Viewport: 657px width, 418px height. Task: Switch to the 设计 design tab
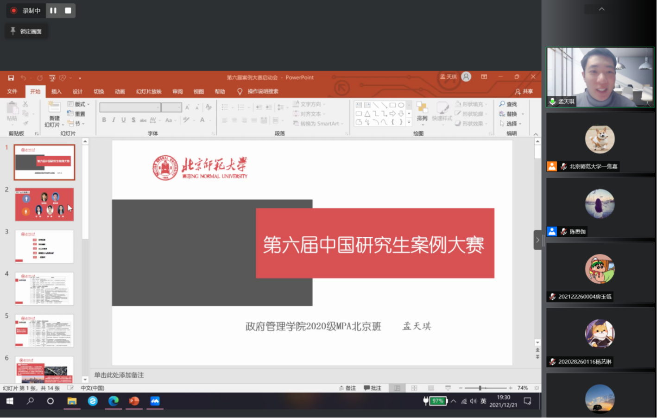click(x=77, y=92)
